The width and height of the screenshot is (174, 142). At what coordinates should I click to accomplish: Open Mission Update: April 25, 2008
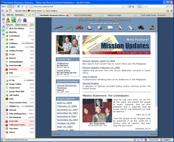99,61
